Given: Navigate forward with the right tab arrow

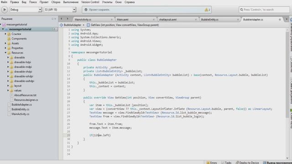Looking at the screenshot, I should (x=68, y=19).
